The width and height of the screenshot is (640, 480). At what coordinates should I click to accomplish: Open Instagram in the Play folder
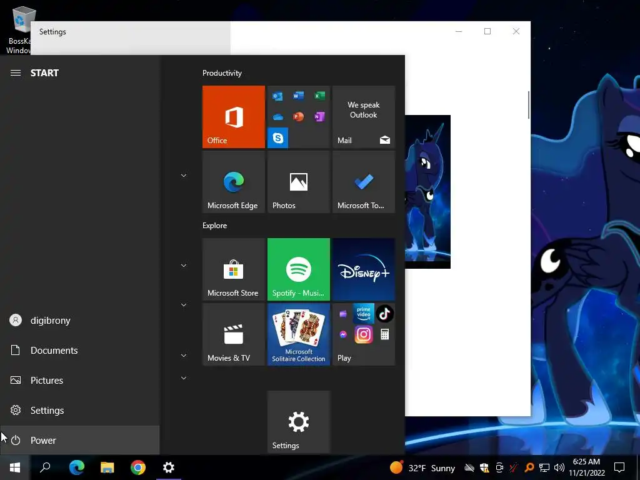point(363,335)
